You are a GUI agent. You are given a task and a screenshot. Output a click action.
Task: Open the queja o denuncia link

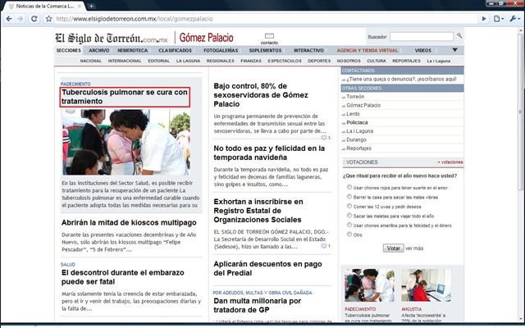[401, 79]
